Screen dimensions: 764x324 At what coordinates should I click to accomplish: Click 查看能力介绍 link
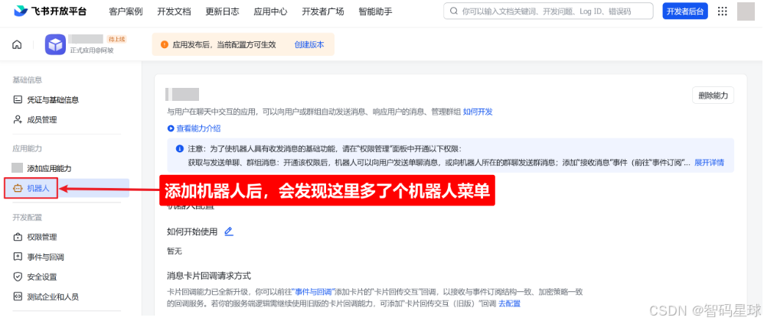click(x=198, y=129)
